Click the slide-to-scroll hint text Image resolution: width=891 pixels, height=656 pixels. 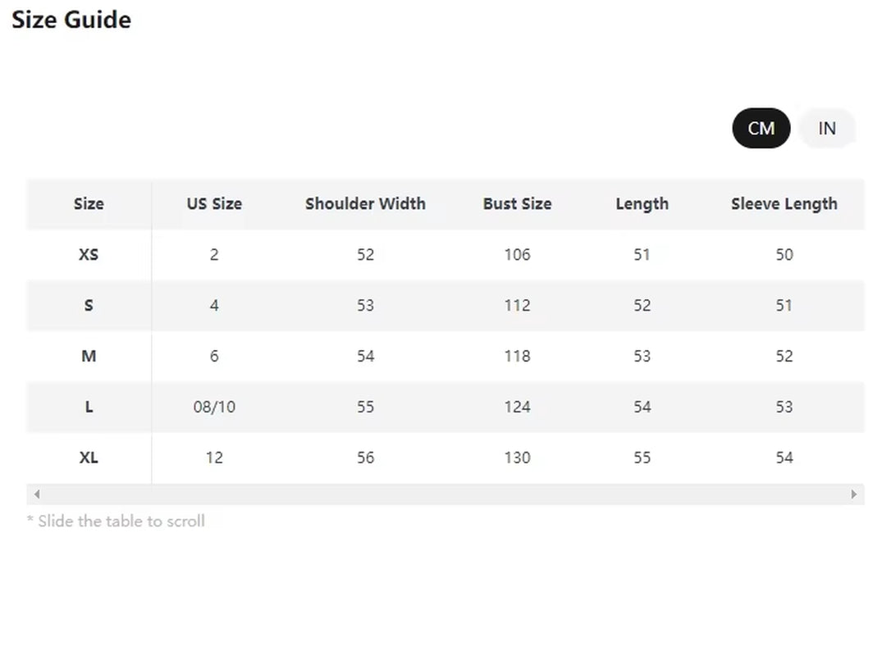(x=116, y=521)
